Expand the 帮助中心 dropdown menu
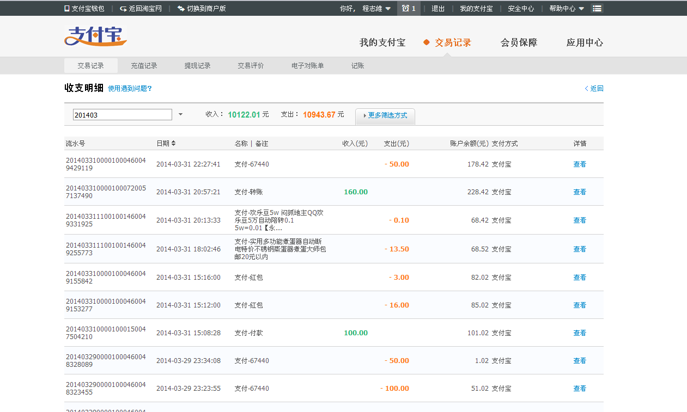 (x=581, y=9)
